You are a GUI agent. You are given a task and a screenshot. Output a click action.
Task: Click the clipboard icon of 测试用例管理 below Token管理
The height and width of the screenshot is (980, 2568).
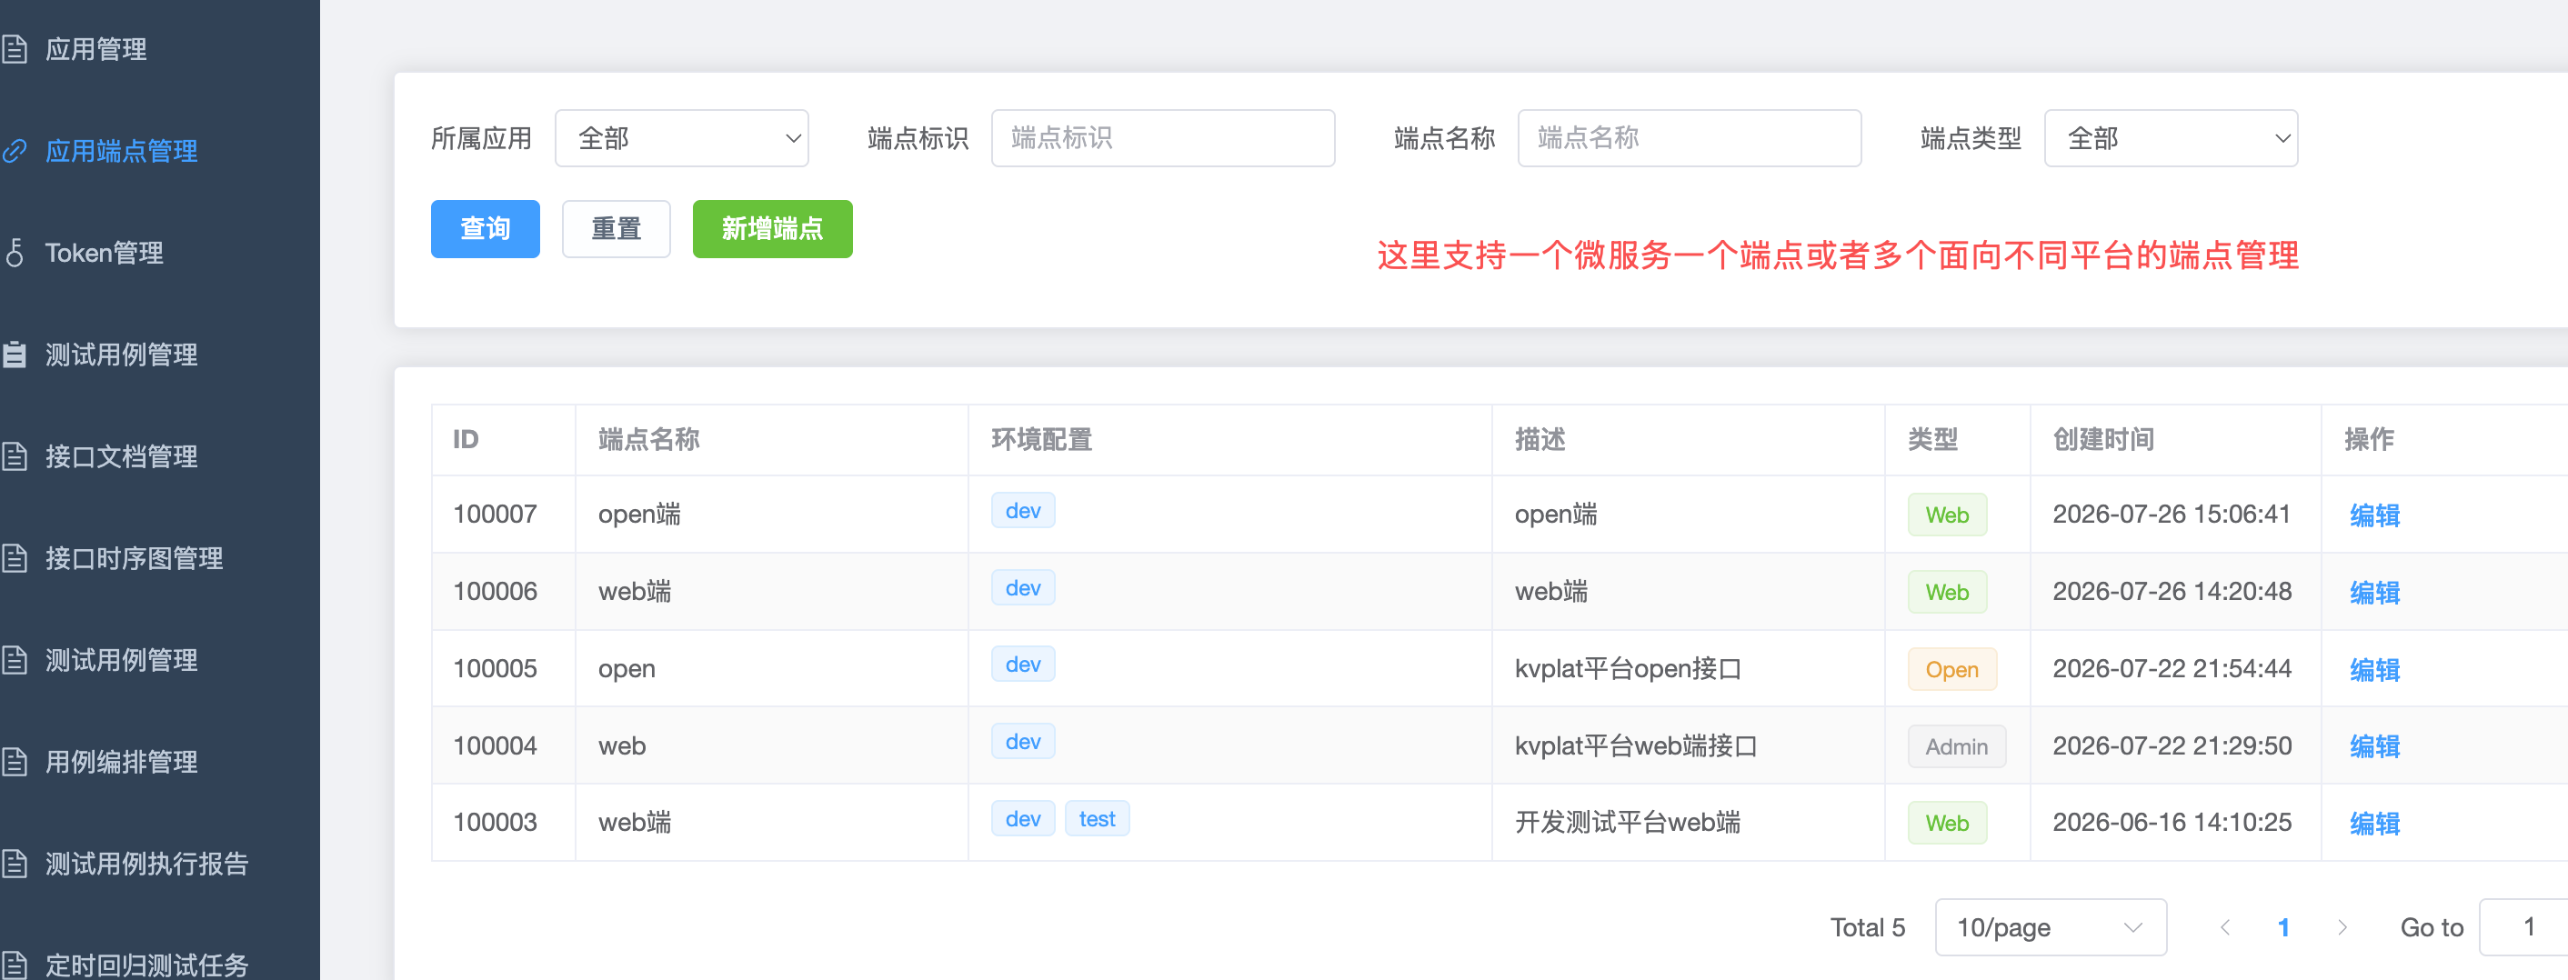tap(14, 354)
